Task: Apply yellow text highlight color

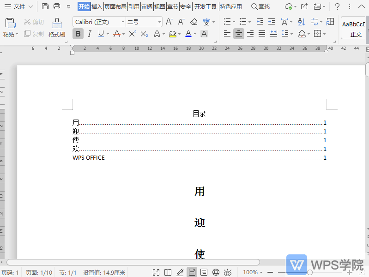Action: click(173, 34)
